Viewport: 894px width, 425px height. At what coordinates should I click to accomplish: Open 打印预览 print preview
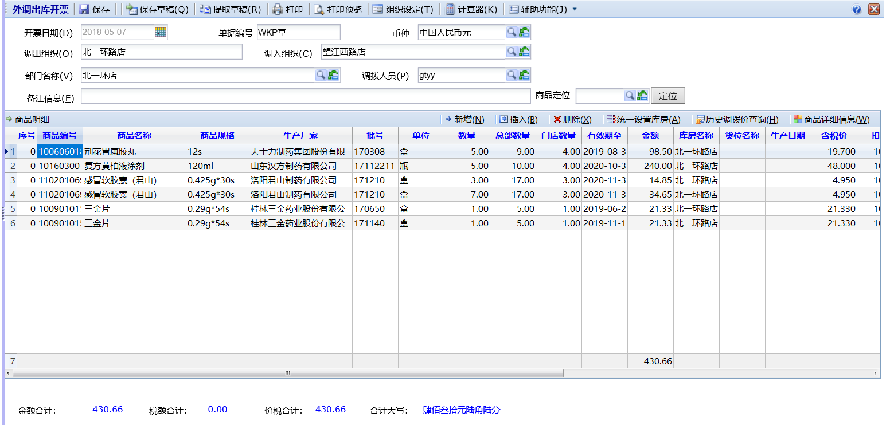338,9
